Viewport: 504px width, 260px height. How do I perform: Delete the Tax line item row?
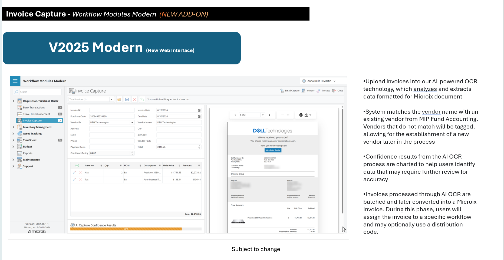(80, 180)
